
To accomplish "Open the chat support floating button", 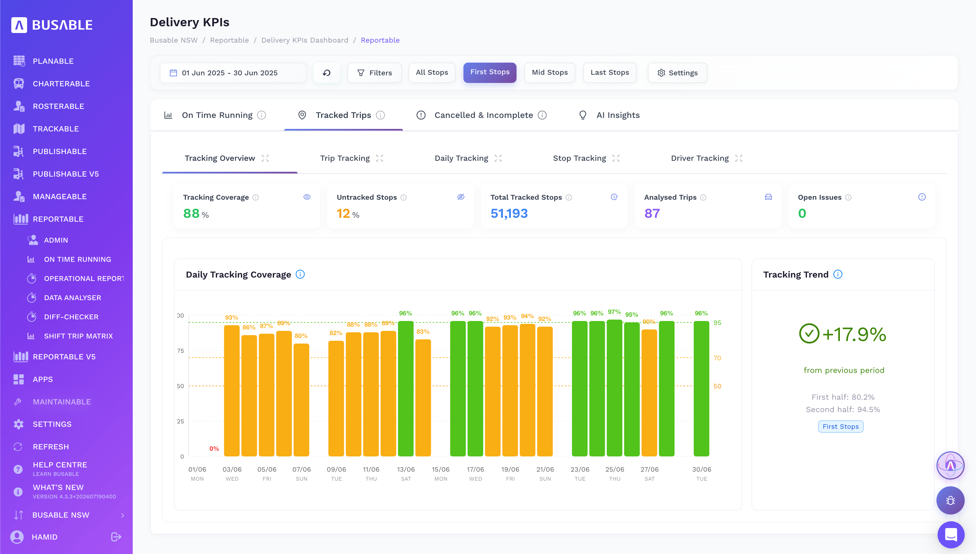I will 951,535.
